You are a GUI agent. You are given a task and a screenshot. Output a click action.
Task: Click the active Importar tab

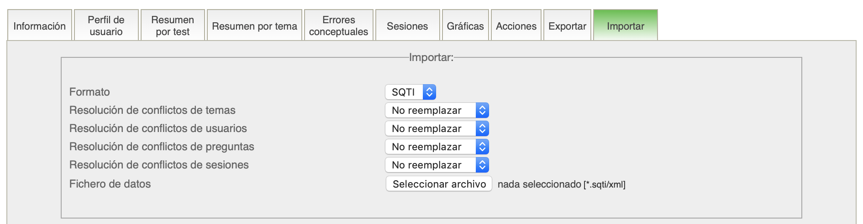(626, 26)
